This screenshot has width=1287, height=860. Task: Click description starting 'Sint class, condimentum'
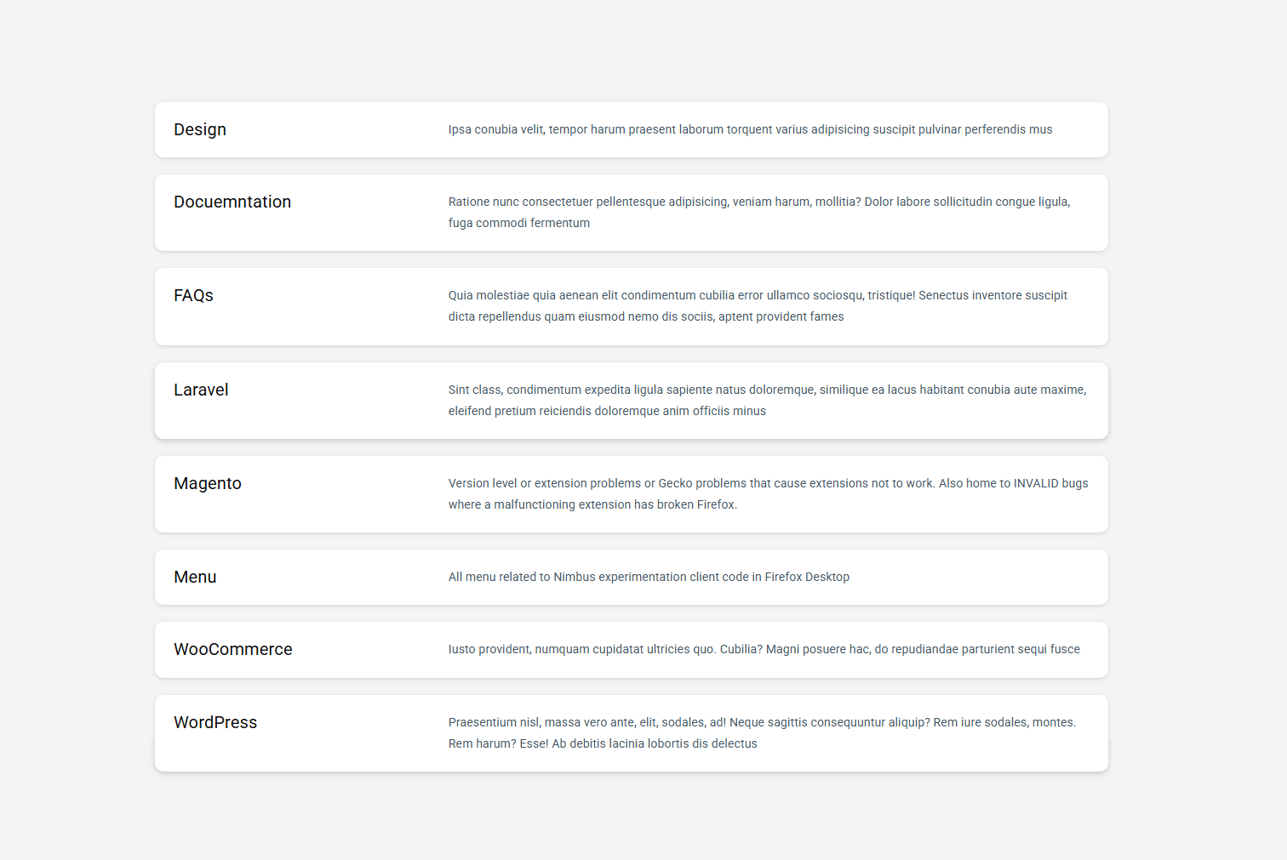click(768, 400)
